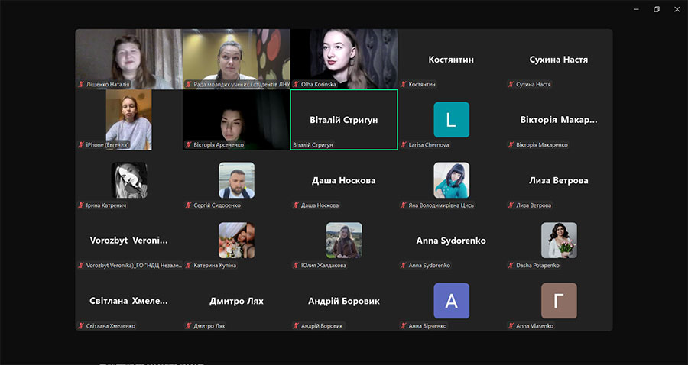The height and width of the screenshot is (365, 688).
Task: Click muted mic icon for Ліщенко Наталія
Action: 81,84
